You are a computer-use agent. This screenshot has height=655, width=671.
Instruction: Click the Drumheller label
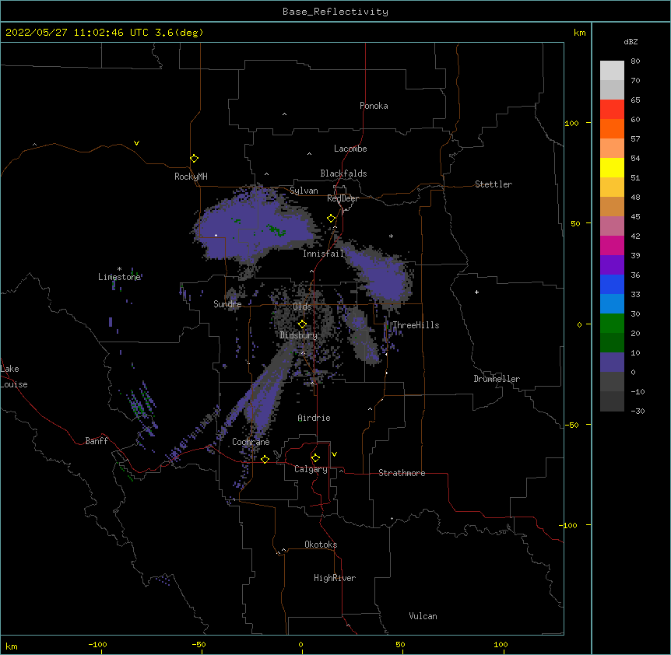[x=497, y=379]
